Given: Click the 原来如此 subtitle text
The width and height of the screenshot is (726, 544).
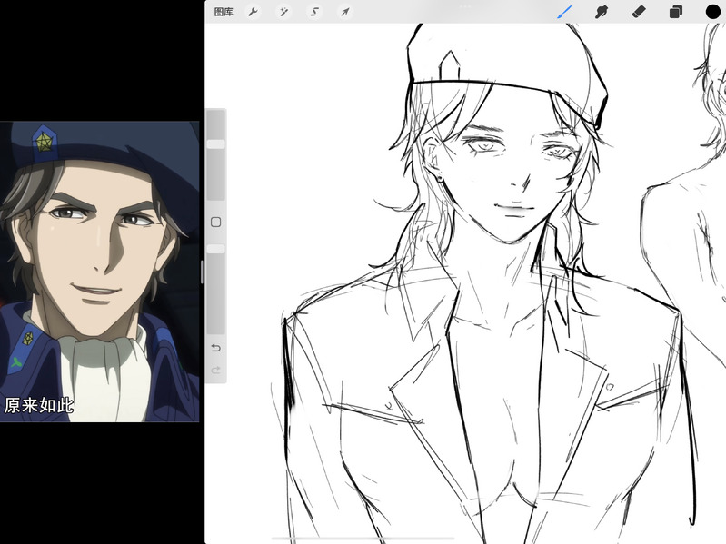Looking at the screenshot, I should [39, 405].
